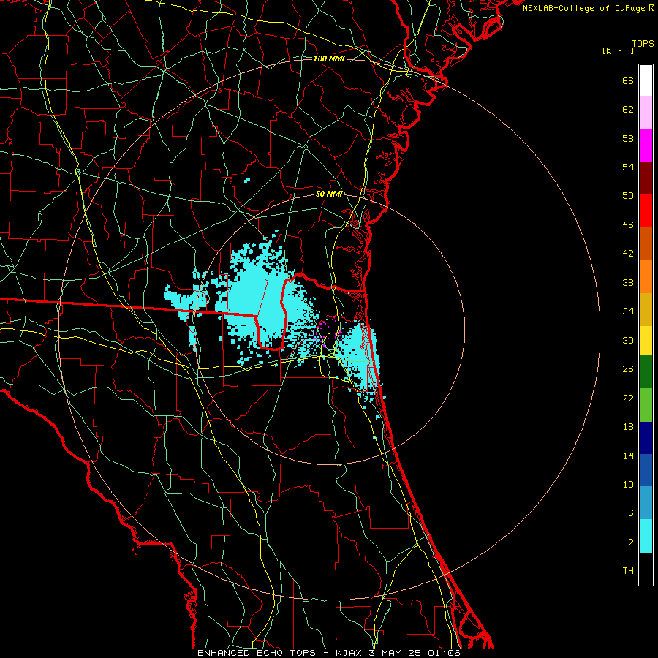This screenshot has width=658, height=658.
Task: Click the black swatch at legend bottom
Action: (x=646, y=569)
